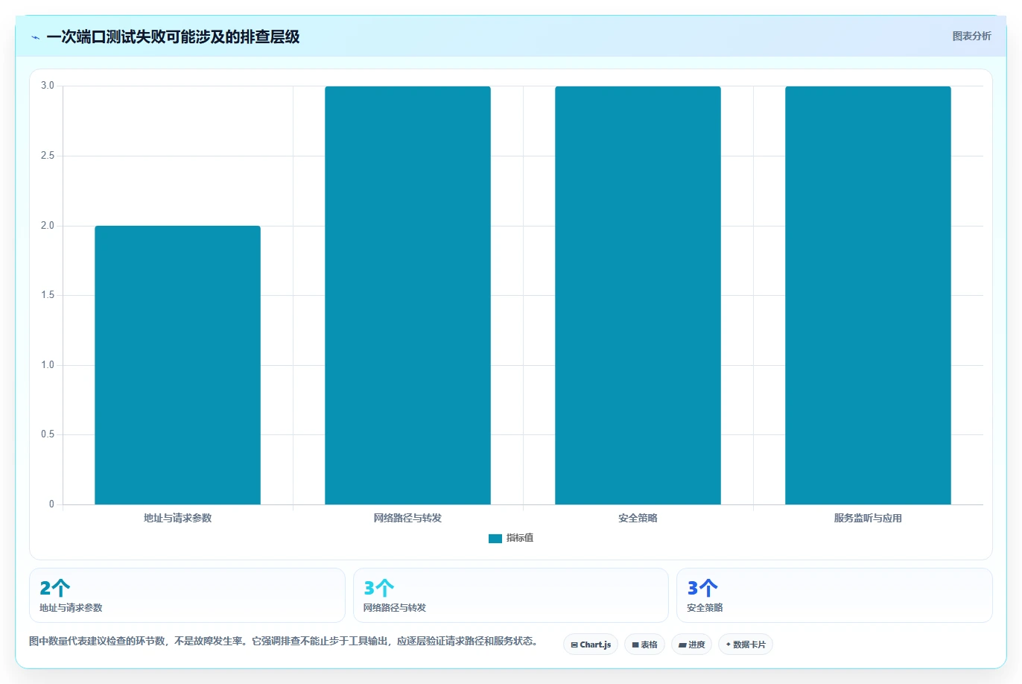Select the 服务监听与应用 bar in chart
The image size is (1022, 684).
[868, 295]
